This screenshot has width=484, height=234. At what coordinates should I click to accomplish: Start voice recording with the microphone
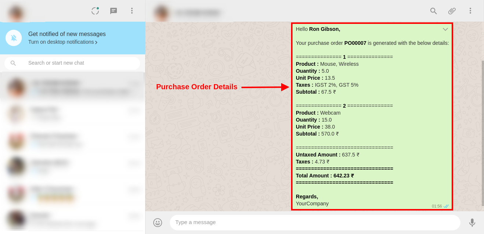pyautogui.click(x=472, y=223)
